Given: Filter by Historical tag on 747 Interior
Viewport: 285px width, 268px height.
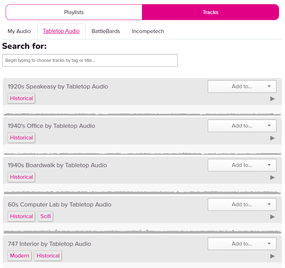Looking at the screenshot, I should [48, 256].
